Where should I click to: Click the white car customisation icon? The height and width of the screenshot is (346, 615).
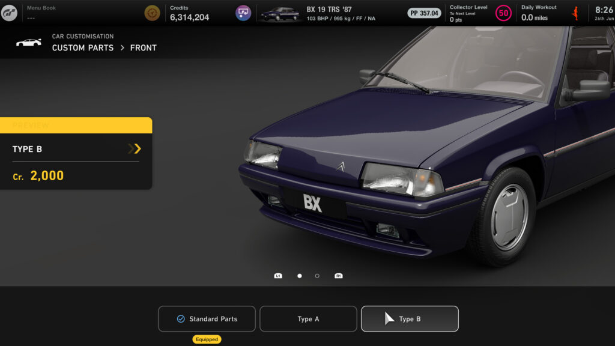29,43
